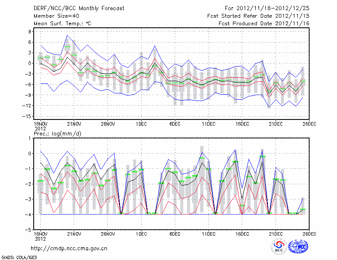The image size is (337, 260).
Task: Click 16DEC on the temperature chart axis
Action: [x=242, y=124]
